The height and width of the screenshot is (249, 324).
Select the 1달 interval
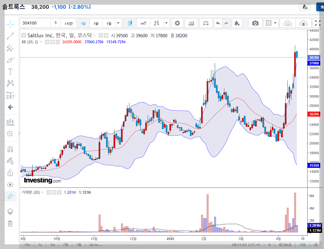[96, 23]
